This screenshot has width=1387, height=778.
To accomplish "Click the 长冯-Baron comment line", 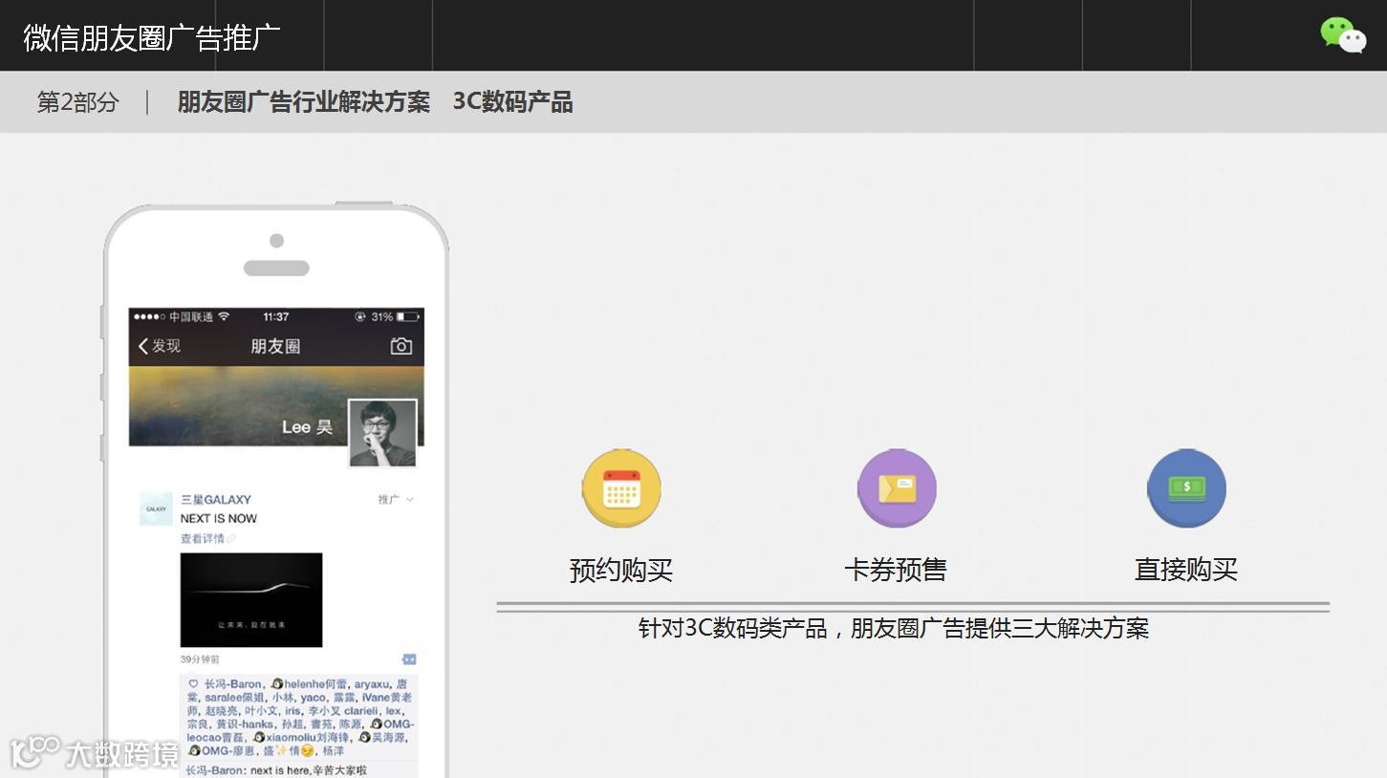I will tap(276, 770).
